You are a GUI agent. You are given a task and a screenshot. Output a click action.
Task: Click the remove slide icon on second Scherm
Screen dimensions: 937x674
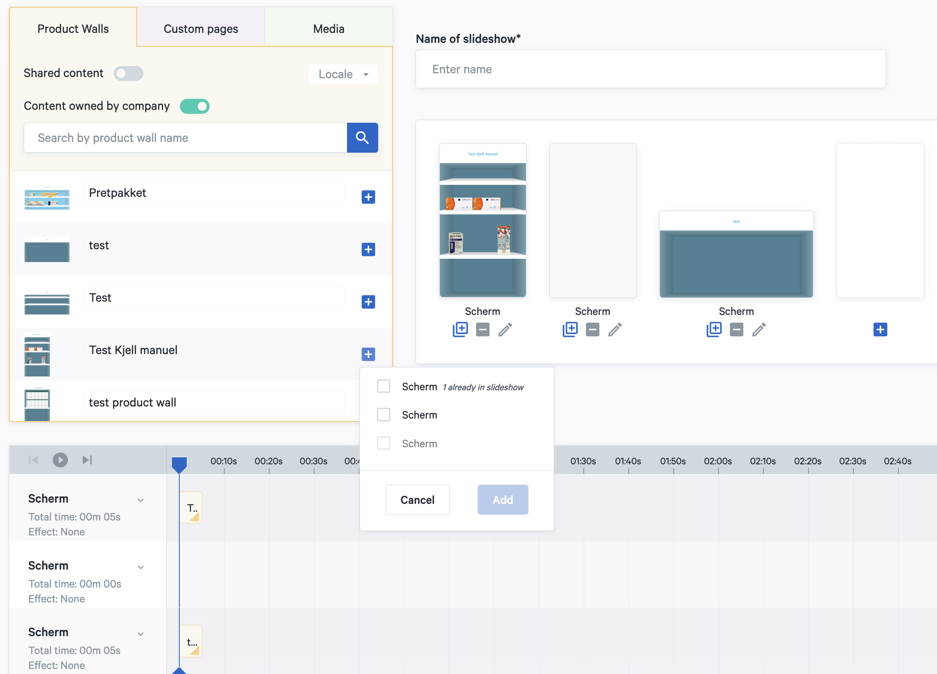pos(593,330)
